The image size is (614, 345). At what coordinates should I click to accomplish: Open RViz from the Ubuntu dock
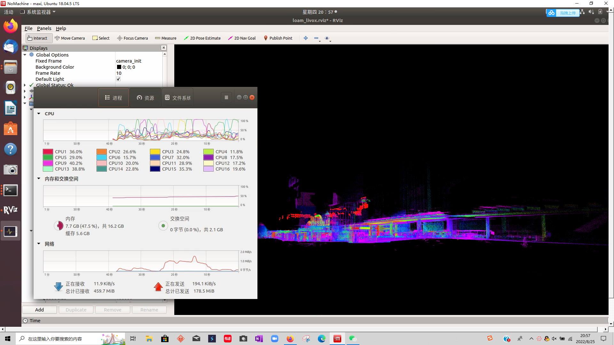(x=11, y=210)
